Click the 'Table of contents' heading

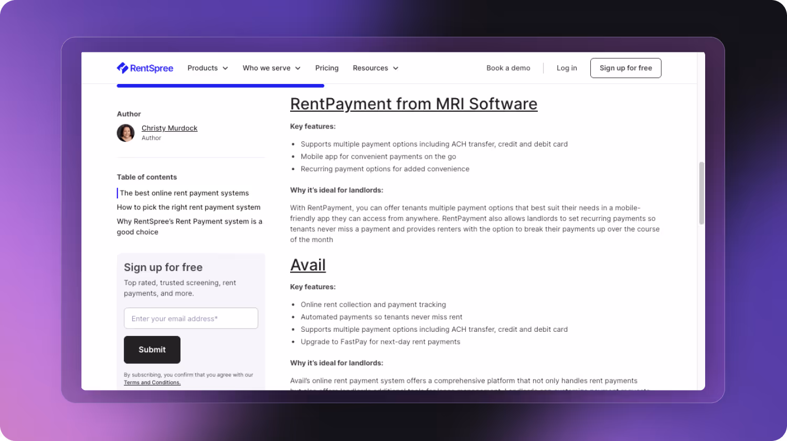tap(147, 177)
